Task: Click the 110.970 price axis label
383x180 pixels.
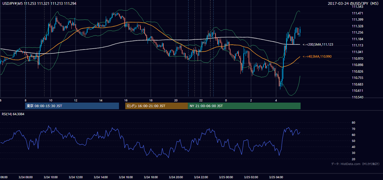Action: point(358,58)
